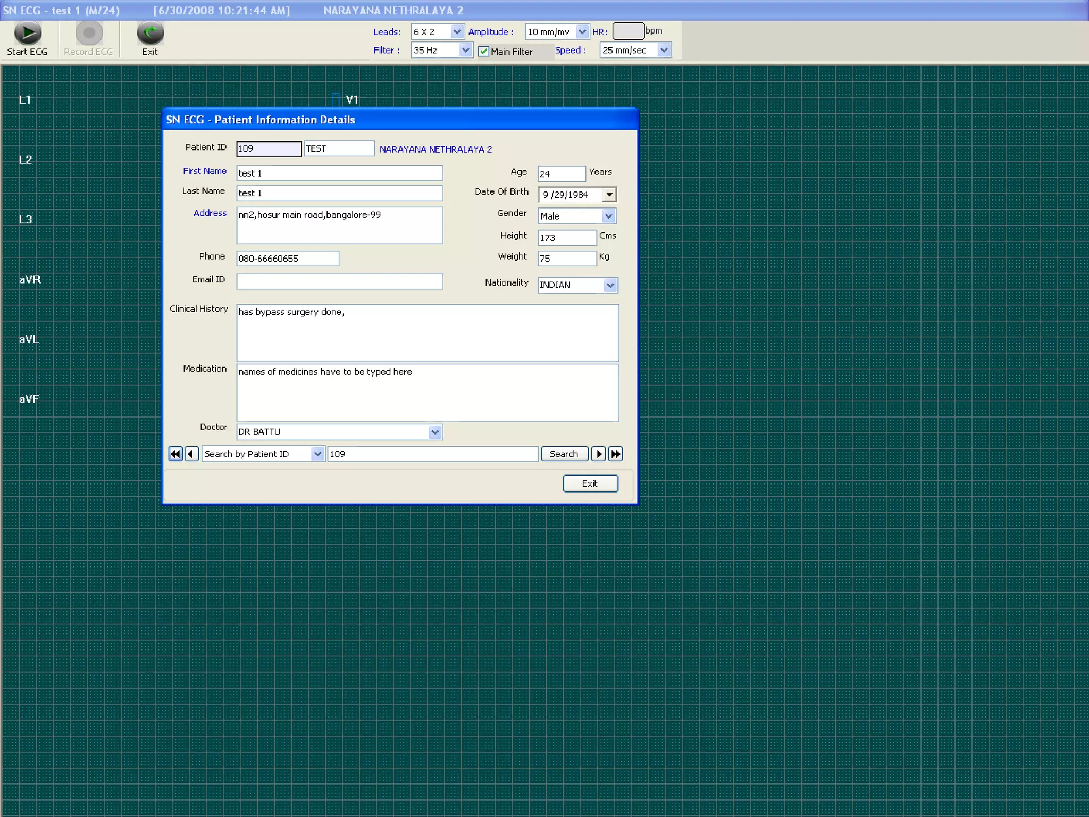Open the Date Of Birth picker

(x=609, y=195)
